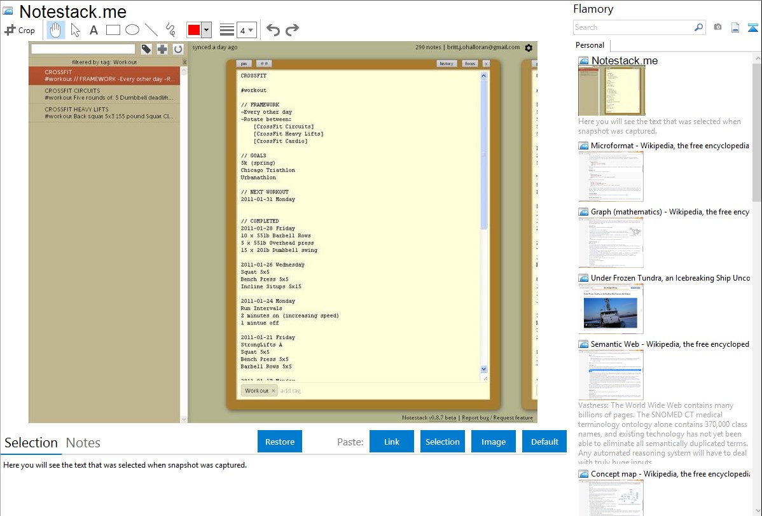Viewport: 762px width, 516px height.
Task: Paste as Image
Action: tap(494, 442)
